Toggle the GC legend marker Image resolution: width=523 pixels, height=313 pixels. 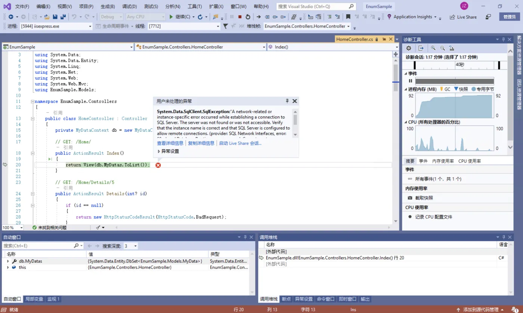tap(441, 89)
